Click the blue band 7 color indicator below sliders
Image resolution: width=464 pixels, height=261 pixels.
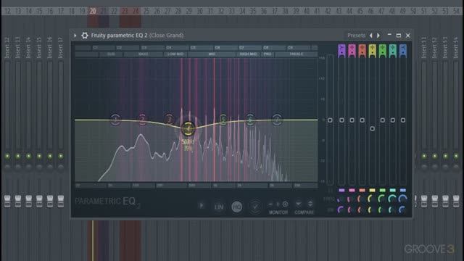coord(403,190)
